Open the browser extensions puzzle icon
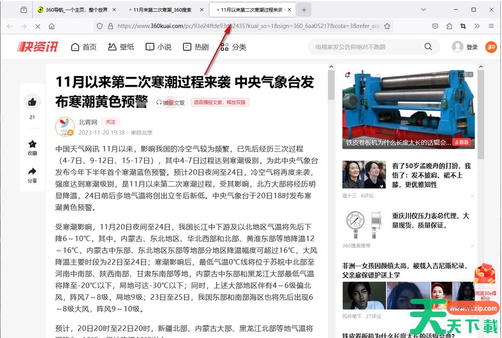Viewport: 502px width, 338px height. [449, 26]
